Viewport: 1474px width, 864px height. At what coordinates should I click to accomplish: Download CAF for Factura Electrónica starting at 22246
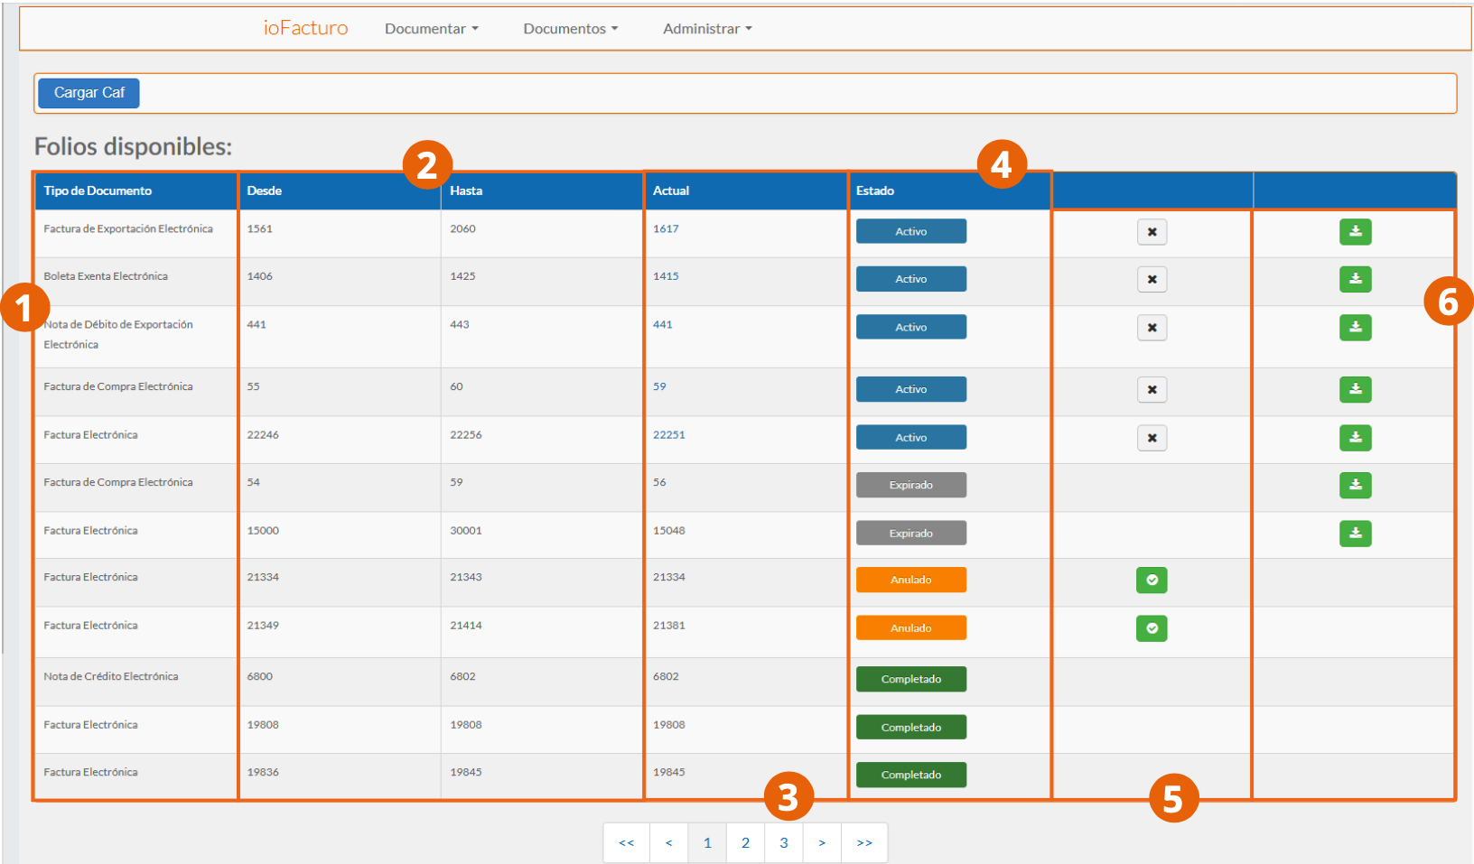point(1355,438)
